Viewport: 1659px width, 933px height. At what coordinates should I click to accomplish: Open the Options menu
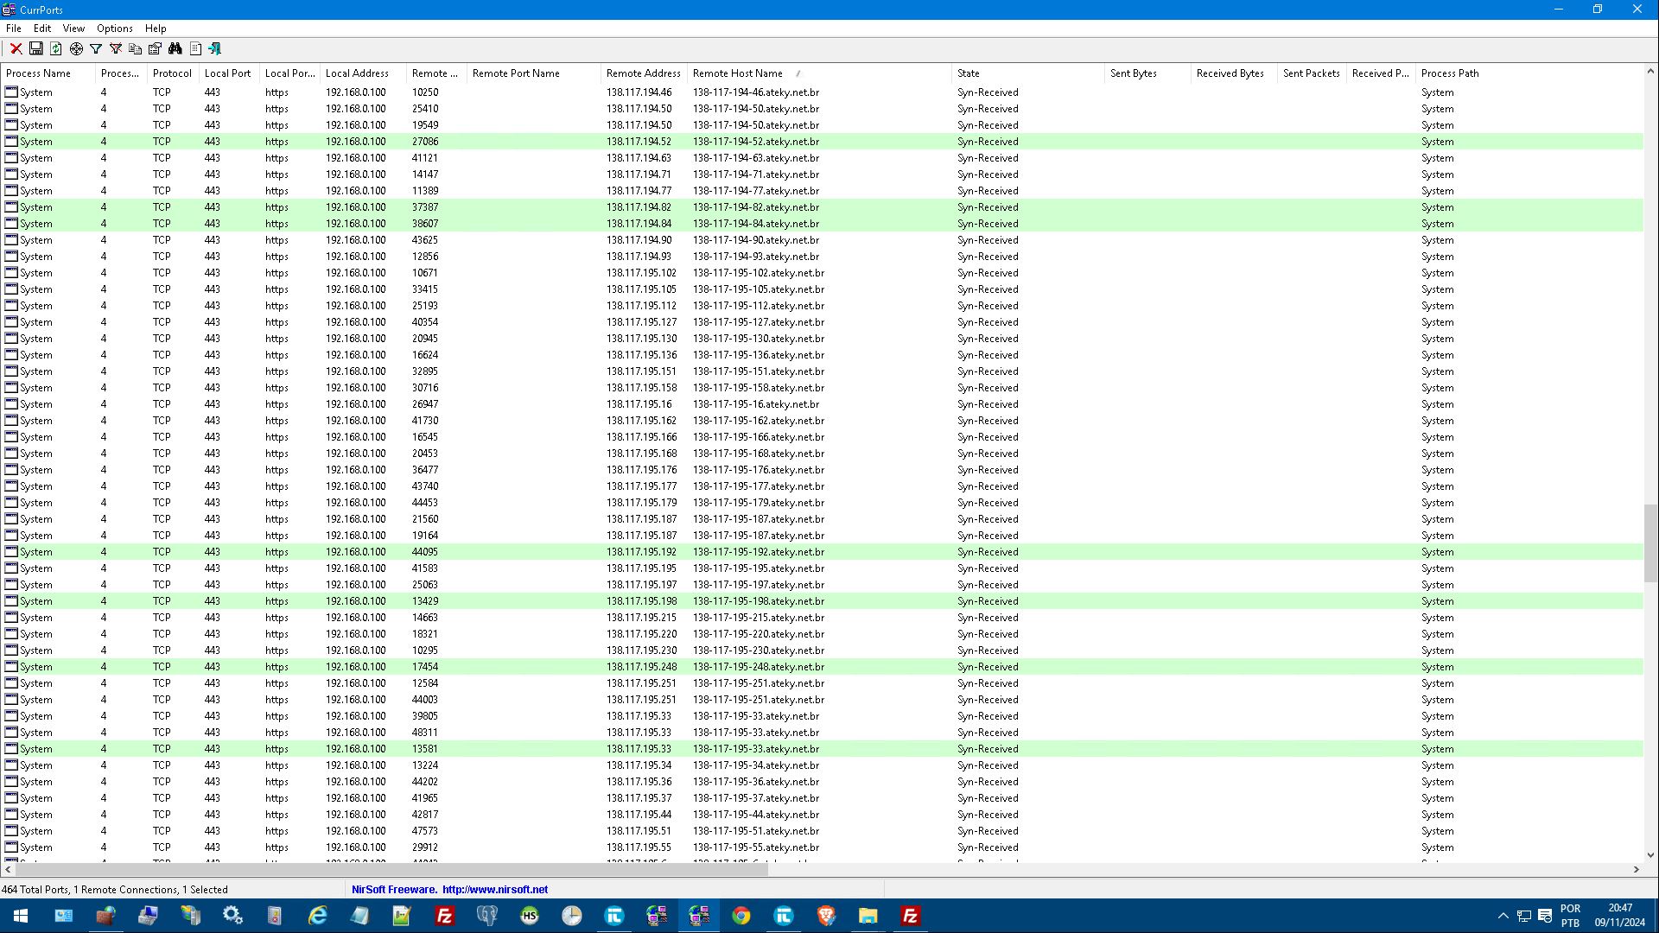click(x=114, y=29)
